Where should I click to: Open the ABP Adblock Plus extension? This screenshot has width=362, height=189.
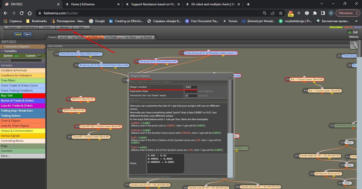click(x=307, y=13)
